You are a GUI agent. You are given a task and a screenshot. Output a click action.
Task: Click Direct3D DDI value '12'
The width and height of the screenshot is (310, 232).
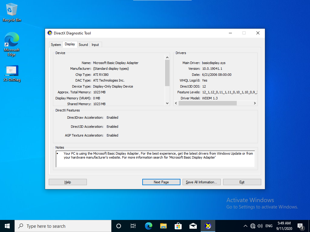click(x=204, y=86)
